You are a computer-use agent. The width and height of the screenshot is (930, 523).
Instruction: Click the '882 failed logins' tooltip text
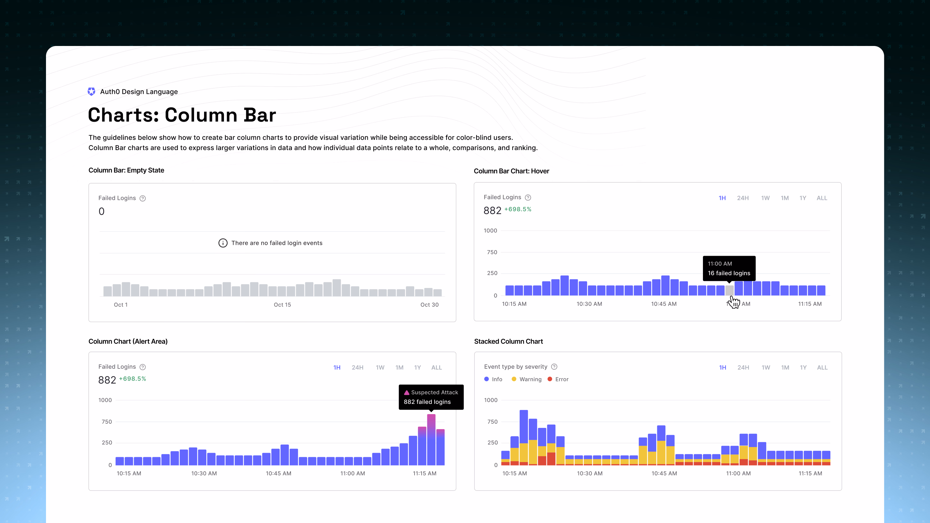(427, 402)
